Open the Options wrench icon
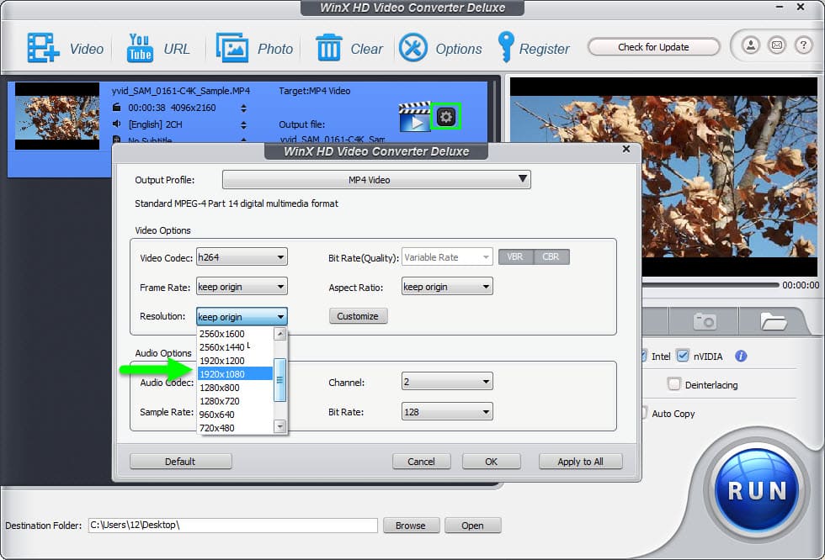Screen dimensions: 825x560 [x=413, y=48]
